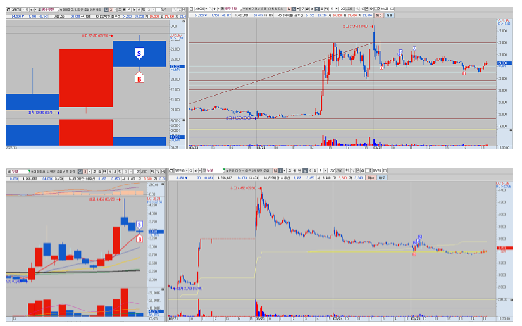Toggle checkbox before 03/26 in bottom-right toolbar

coord(368,170)
